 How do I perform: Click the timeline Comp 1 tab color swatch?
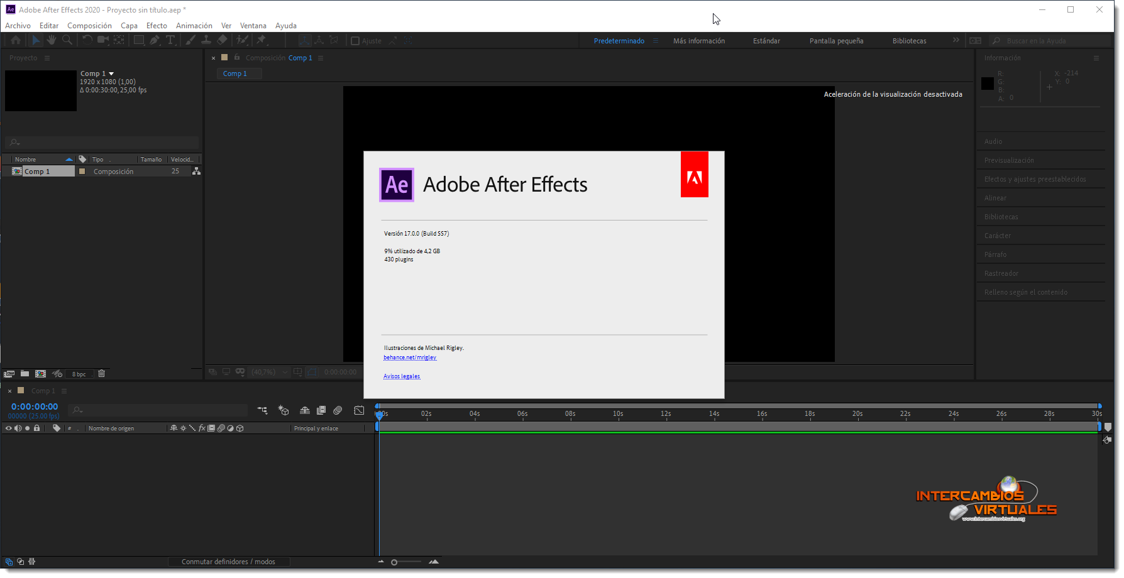click(21, 390)
